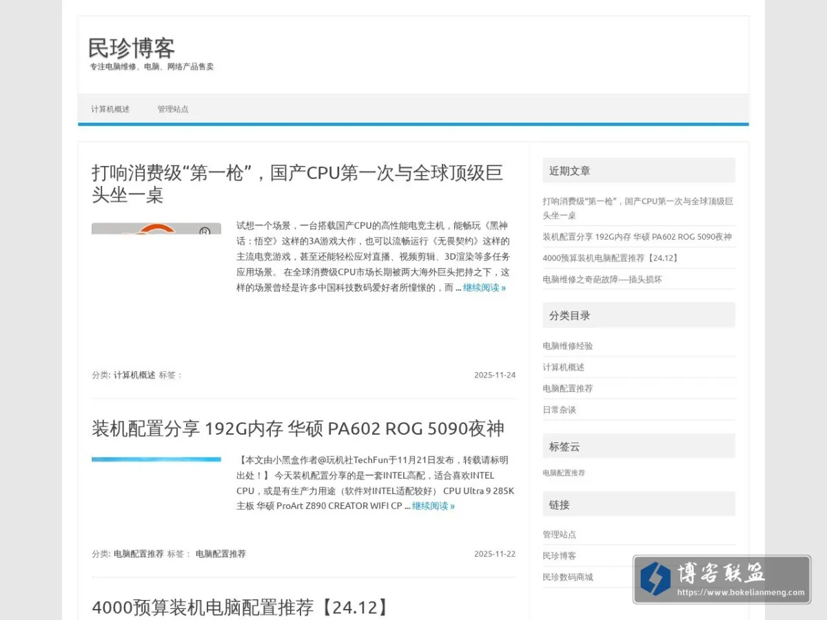Open the 电脑配置推荐 tag under the second post
827x620 pixels.
coord(221,554)
